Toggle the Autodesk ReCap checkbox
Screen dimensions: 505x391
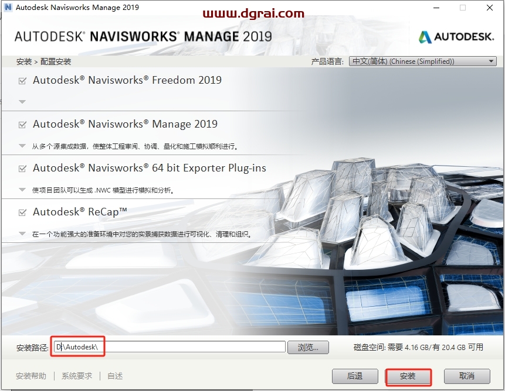pos(22,212)
